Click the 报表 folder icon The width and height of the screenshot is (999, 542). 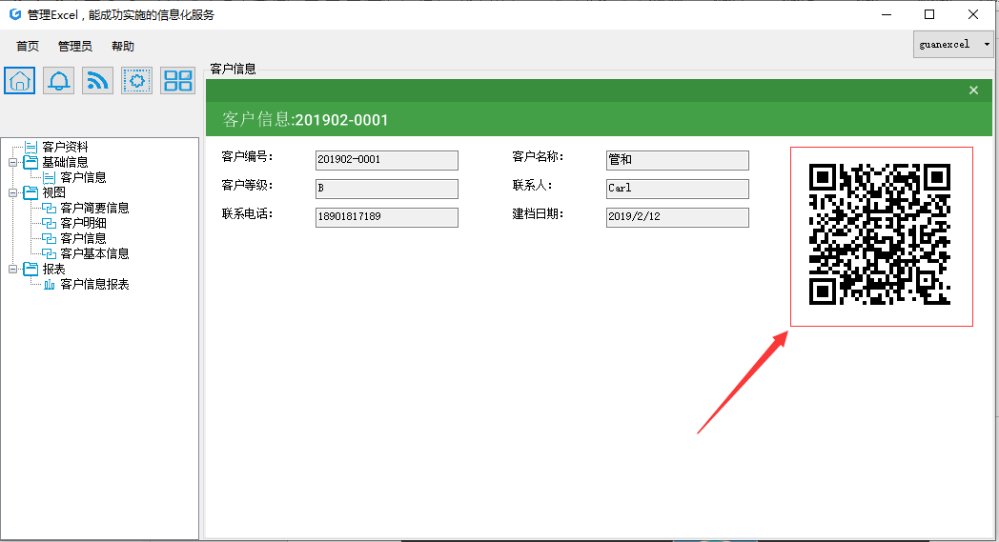(31, 269)
